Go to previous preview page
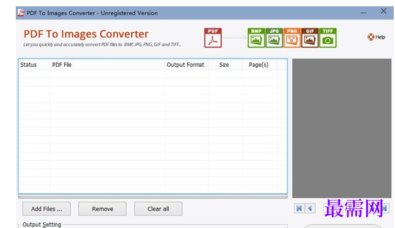The image size is (395, 228). pos(310,208)
